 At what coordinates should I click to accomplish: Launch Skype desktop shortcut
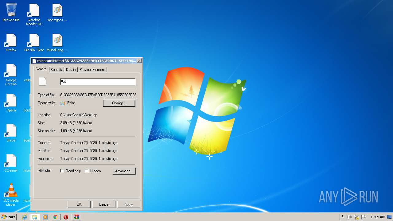(11, 133)
